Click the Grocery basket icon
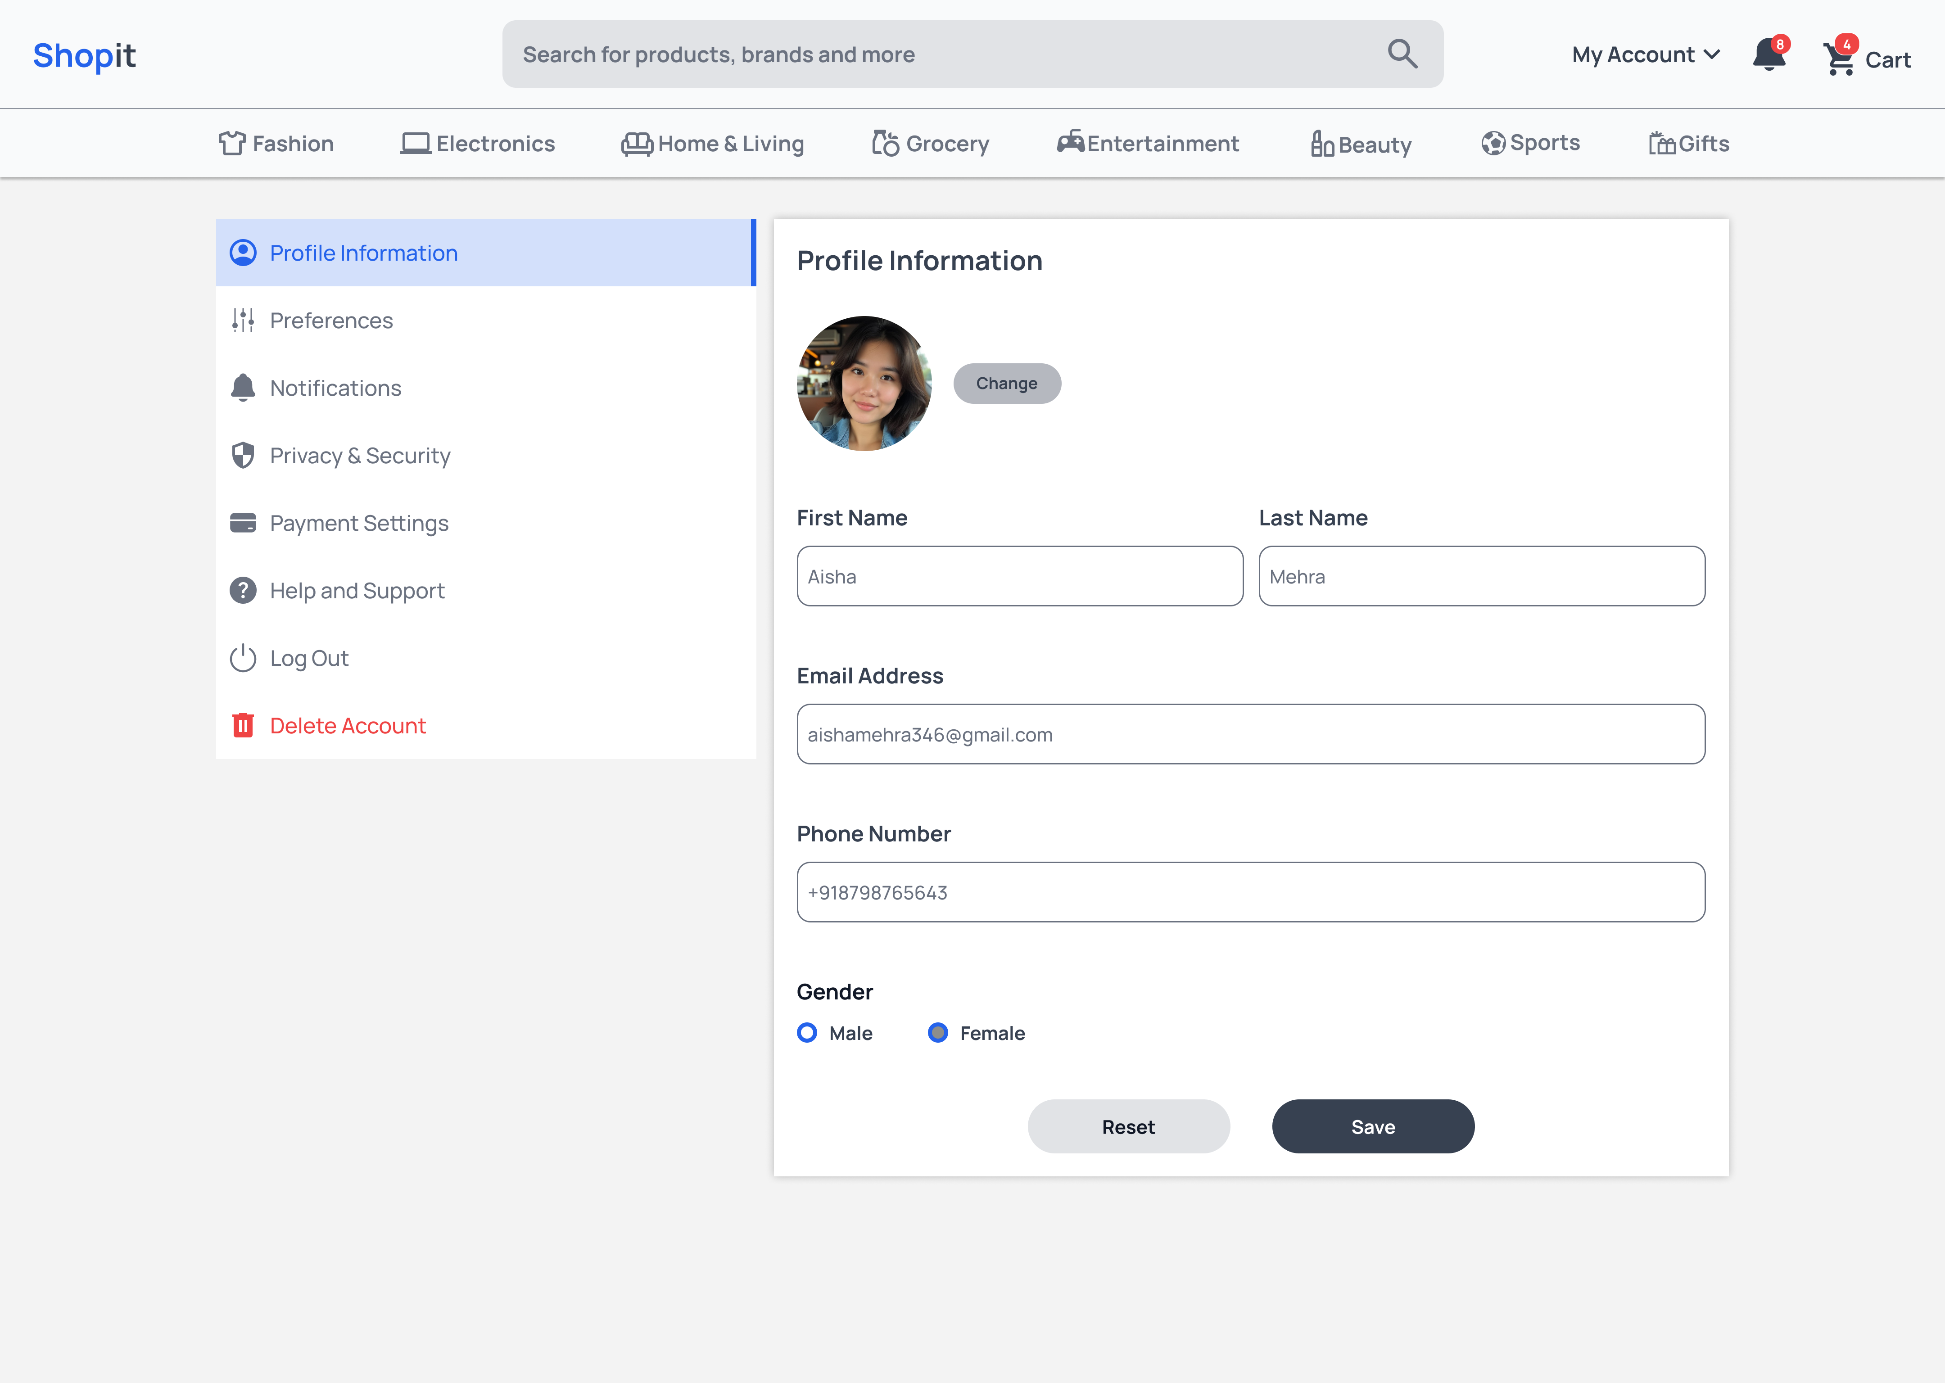The image size is (1945, 1383). (x=886, y=143)
